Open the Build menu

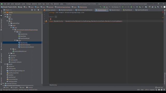pyautogui.click(x=40, y=4)
